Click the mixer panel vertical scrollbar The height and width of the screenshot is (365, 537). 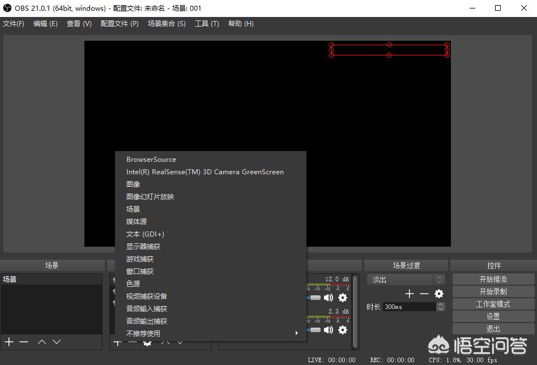point(355,311)
